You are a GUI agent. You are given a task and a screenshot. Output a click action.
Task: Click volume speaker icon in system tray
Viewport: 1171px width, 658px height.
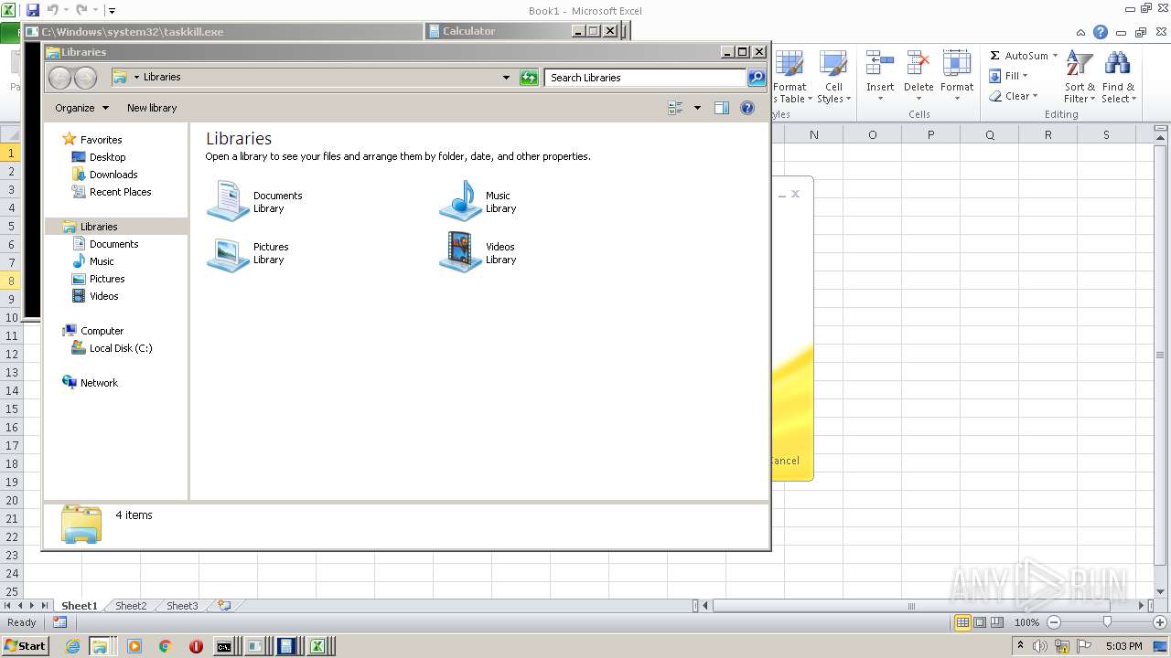[1039, 646]
